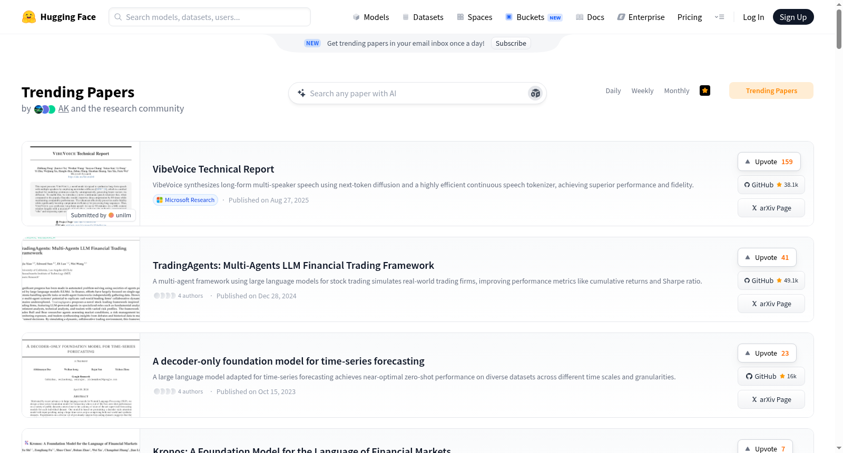
Task: Open the decoder-only foundation model paper title
Action: (289, 361)
